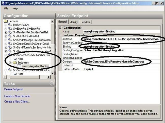The width and height of the screenshot is (165, 123).
Task: Click the Host icon under SrvSubscriberTwo
Action: click(15, 59)
